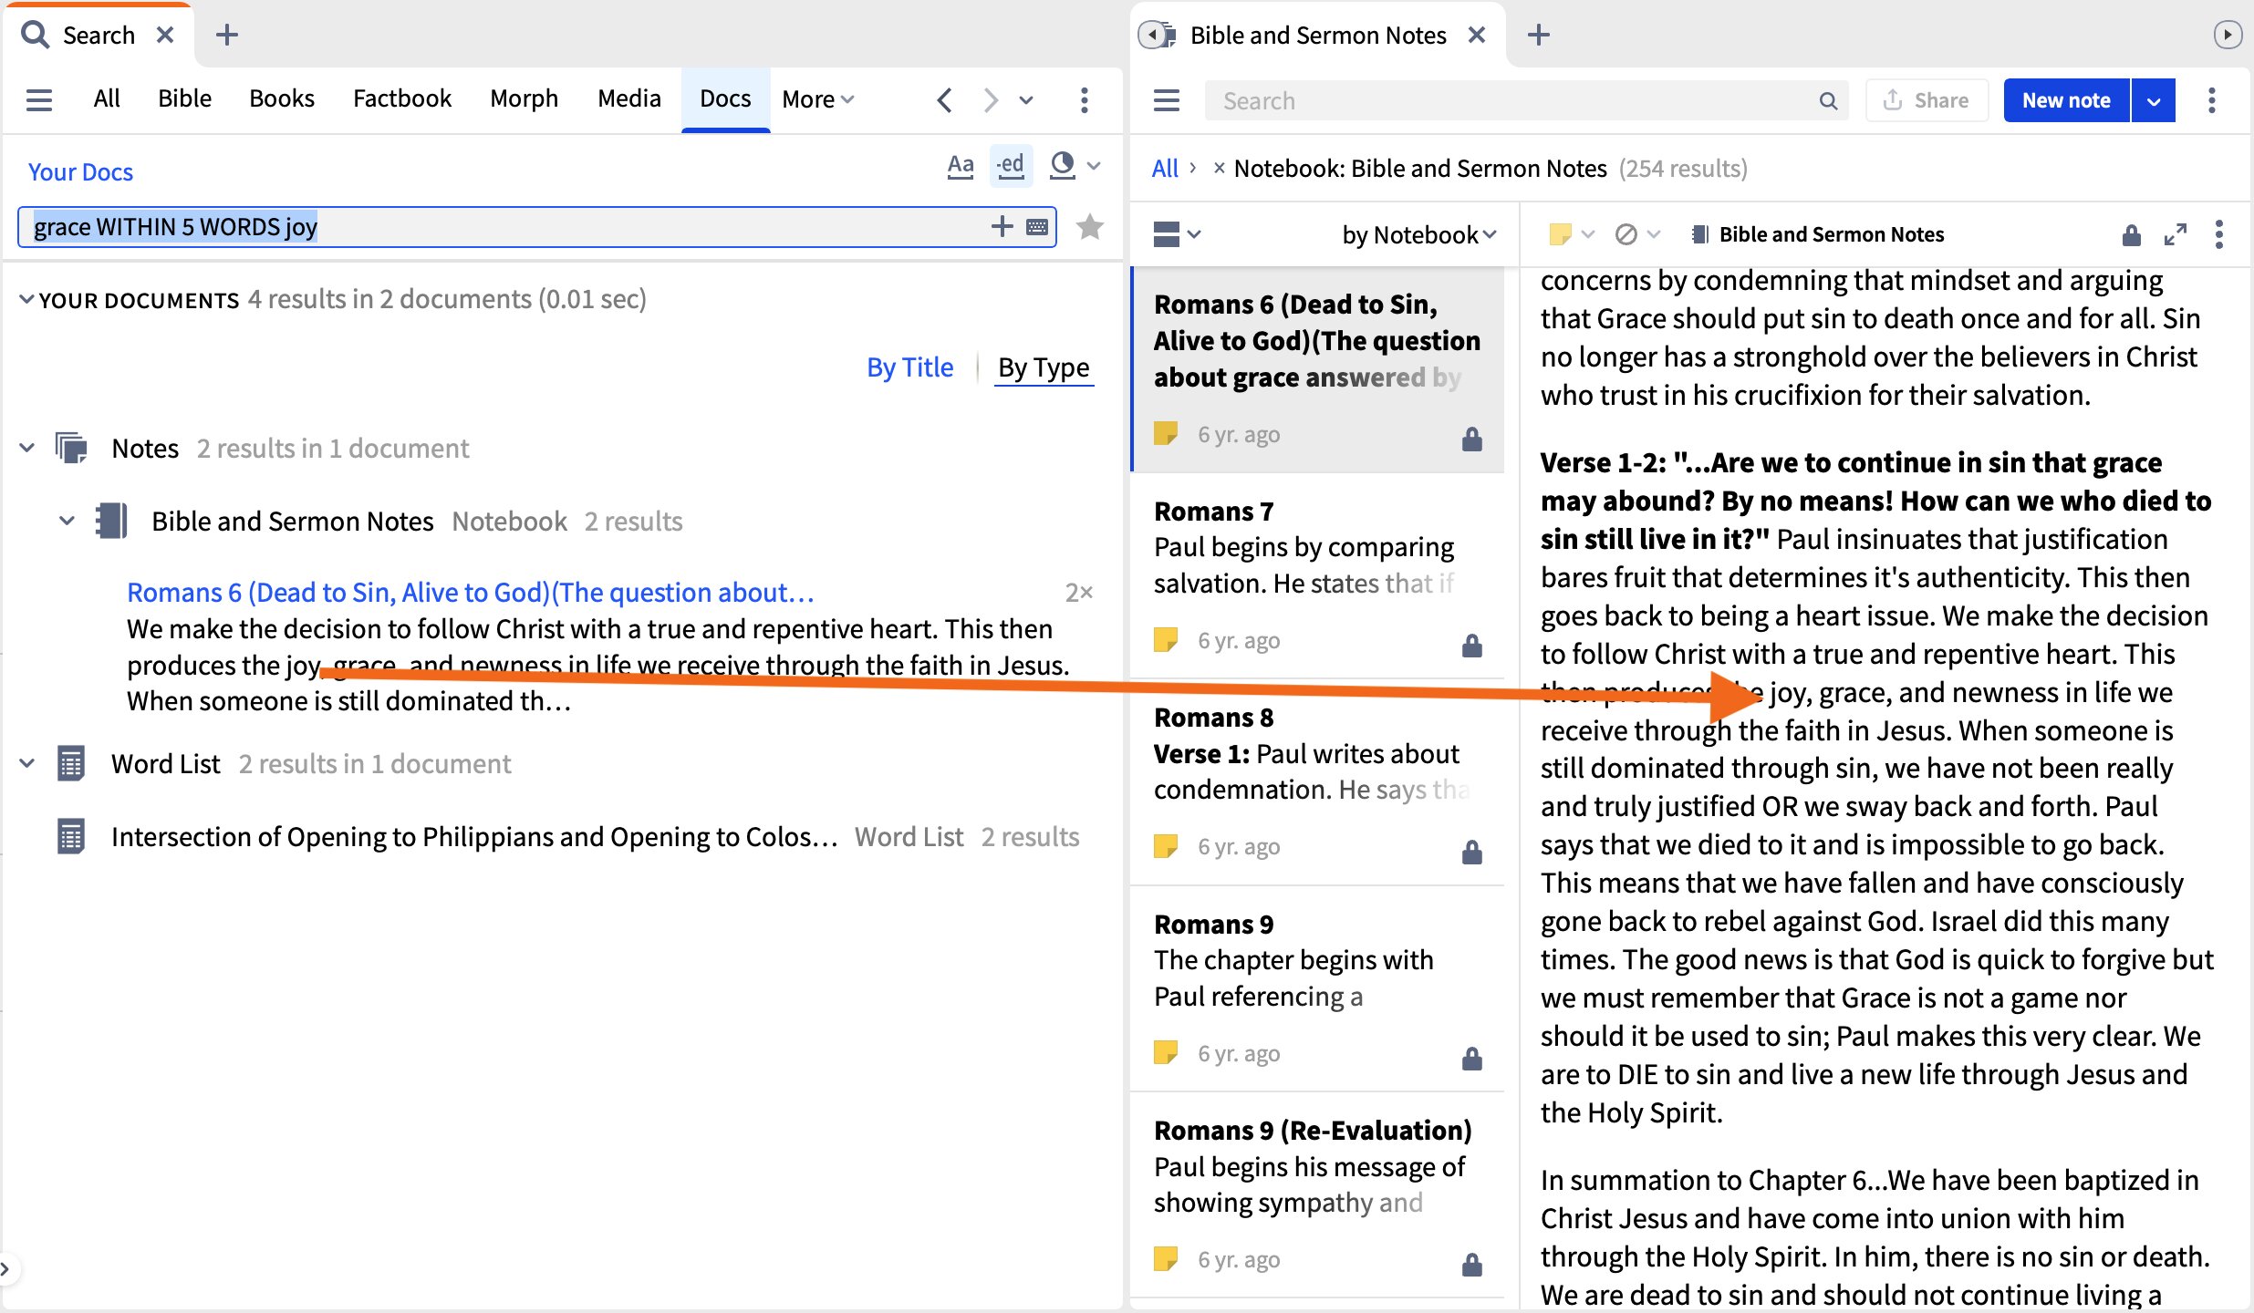Click the yellow note marker on Romans 6

coord(1165,433)
